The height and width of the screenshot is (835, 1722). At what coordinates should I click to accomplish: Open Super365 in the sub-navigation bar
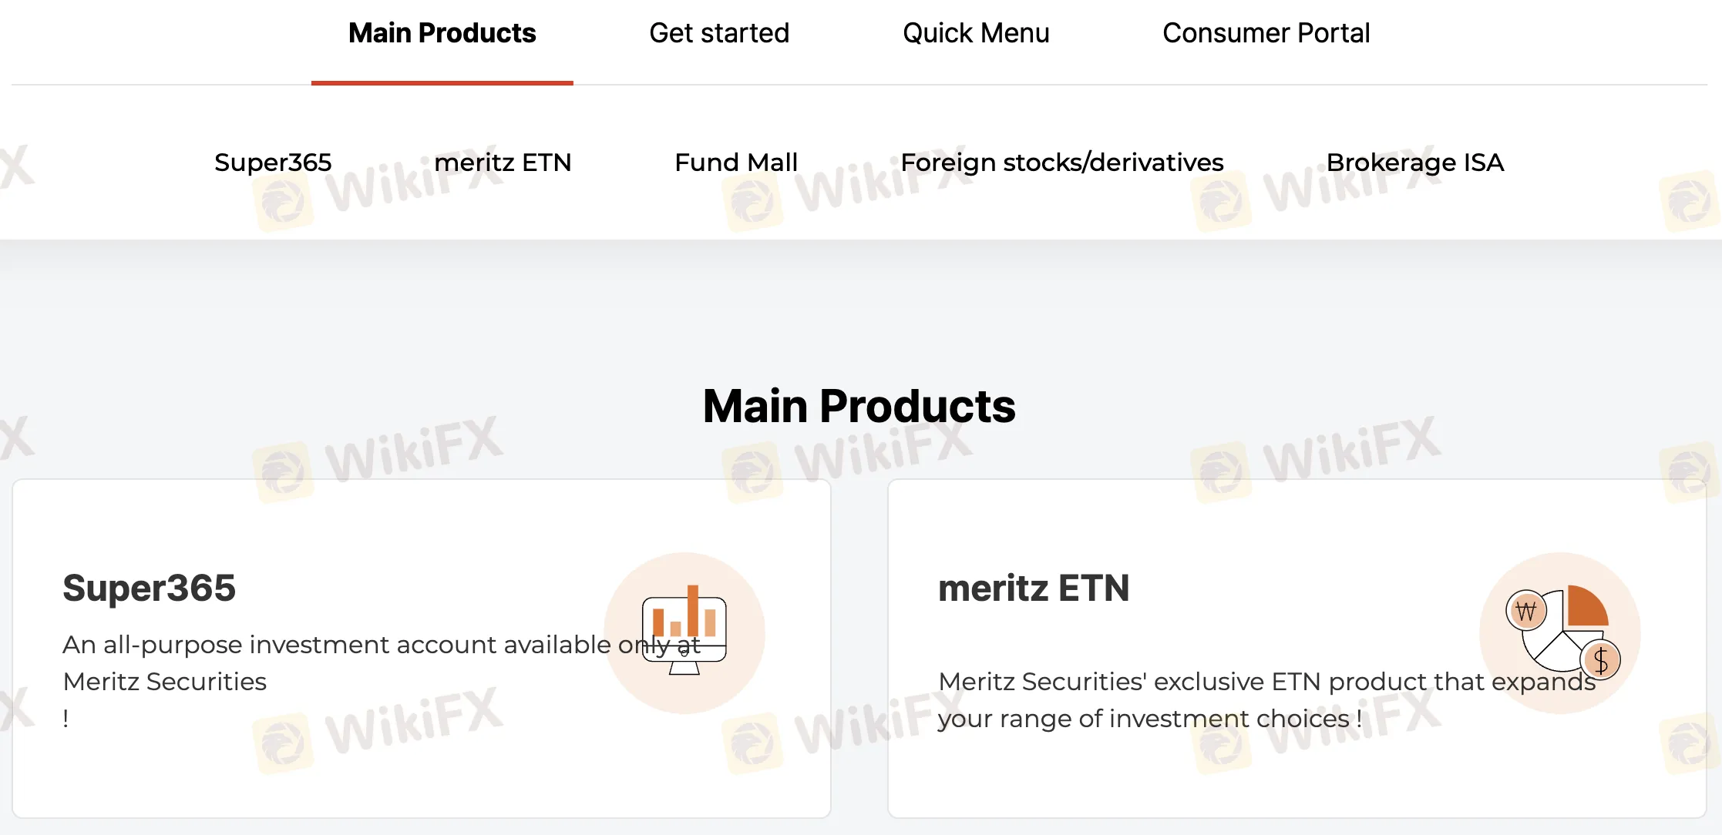pos(273,163)
